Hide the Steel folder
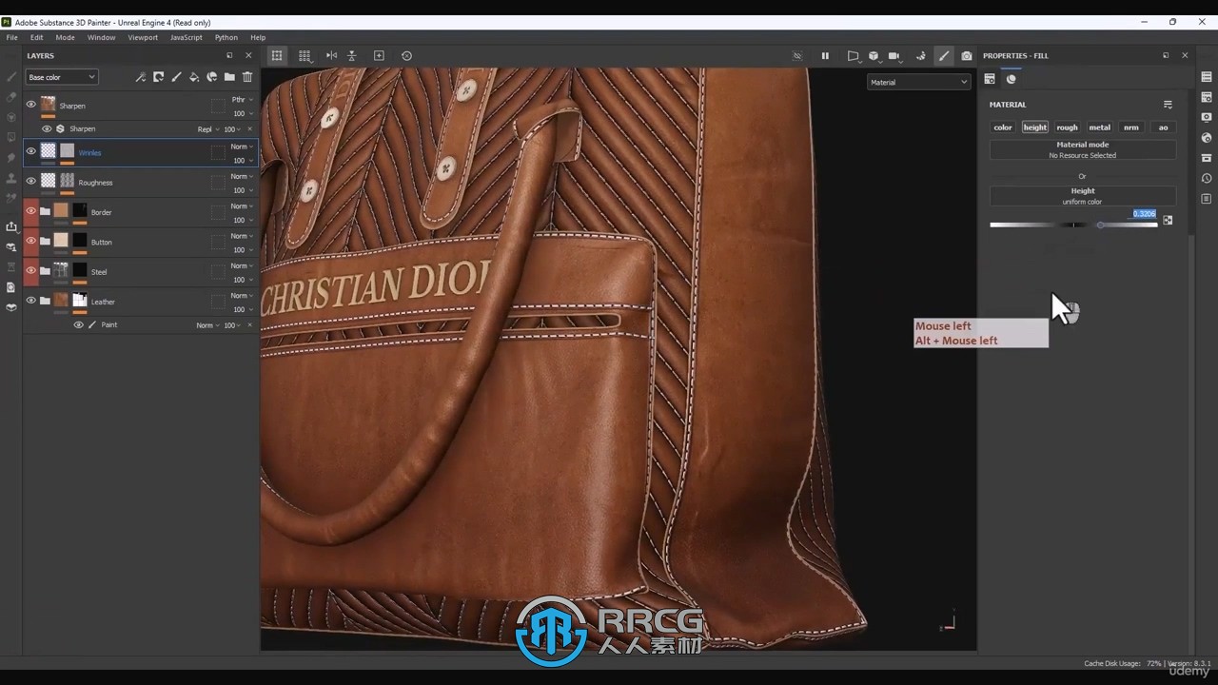1218x685 pixels. tap(30, 270)
